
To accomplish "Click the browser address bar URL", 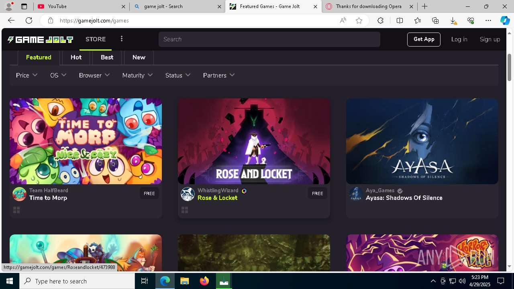I will coord(94,20).
